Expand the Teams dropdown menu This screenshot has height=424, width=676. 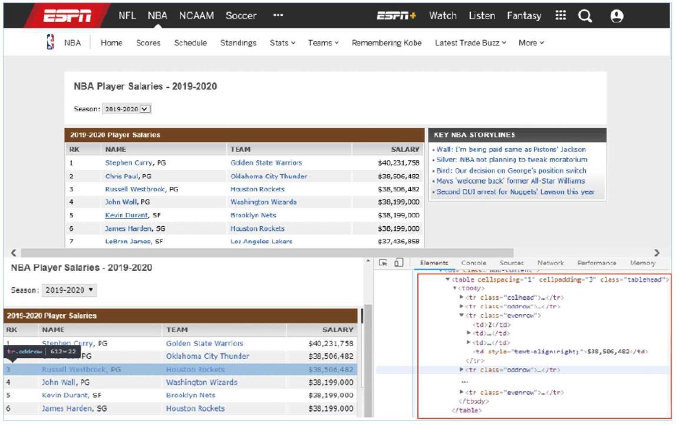(324, 43)
